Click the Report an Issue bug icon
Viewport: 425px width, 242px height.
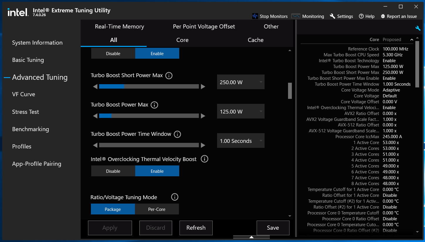[383, 16]
